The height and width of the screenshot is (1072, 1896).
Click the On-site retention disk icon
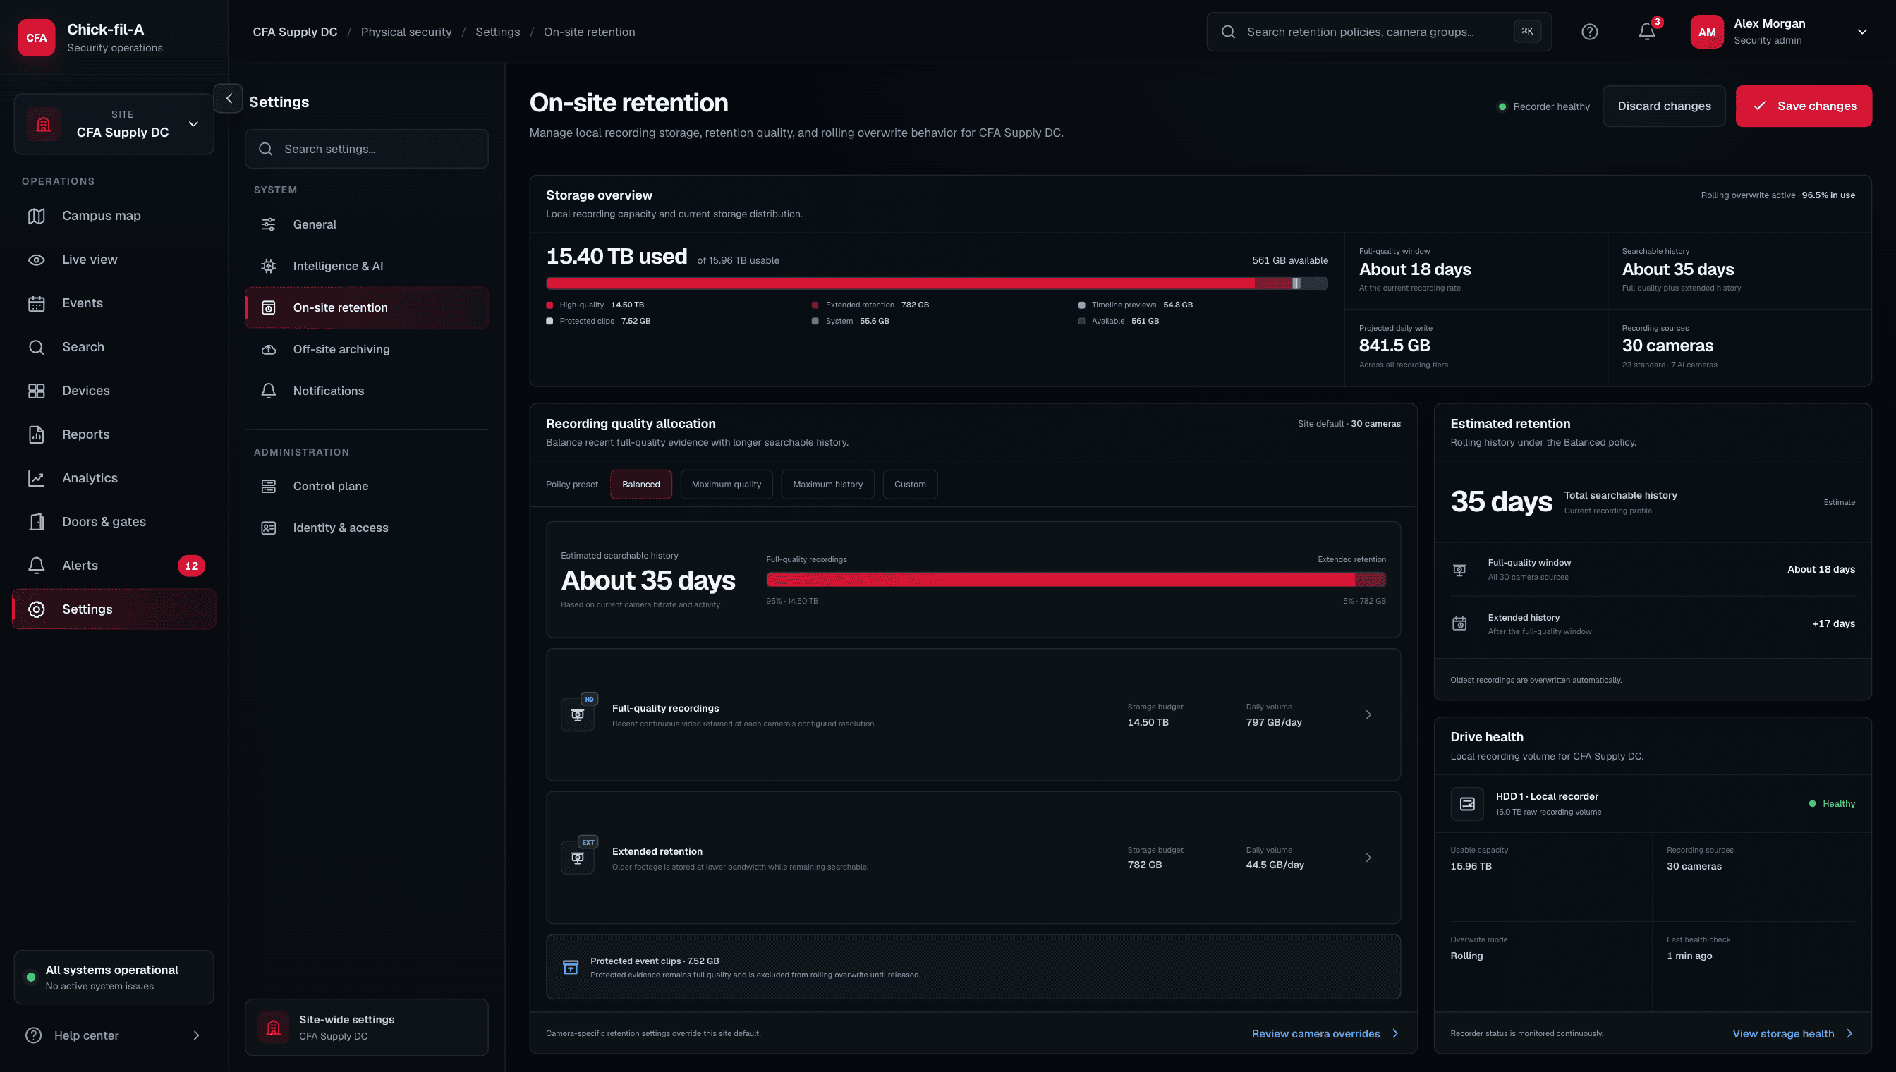point(269,307)
